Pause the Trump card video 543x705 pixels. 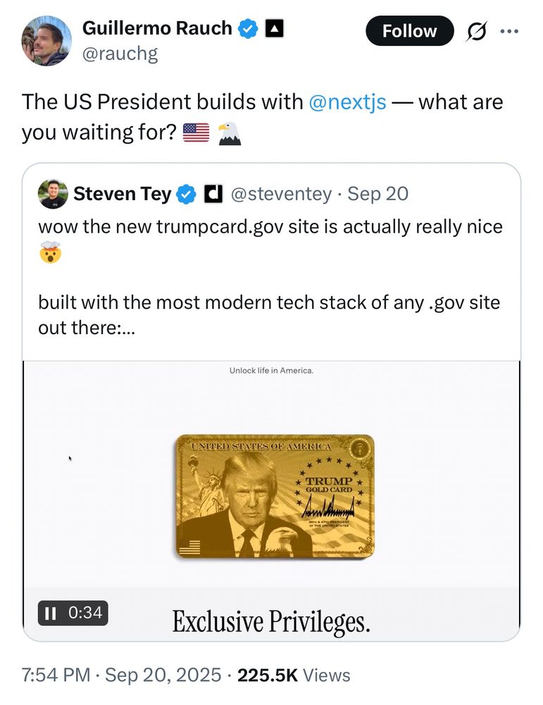[x=50, y=613]
